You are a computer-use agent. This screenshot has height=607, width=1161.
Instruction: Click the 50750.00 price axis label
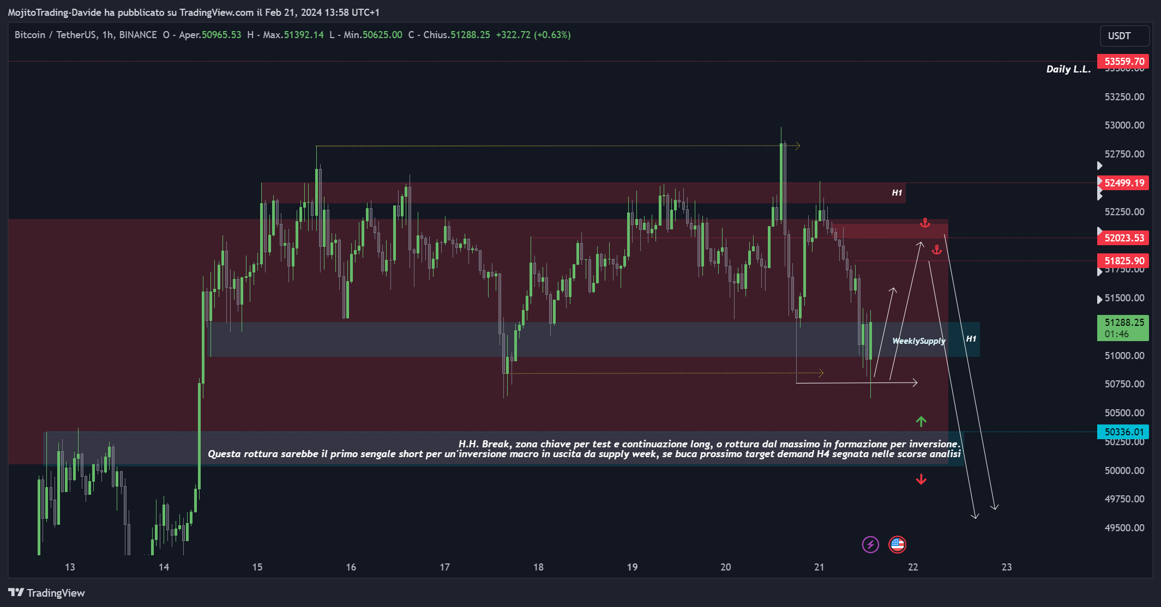pyautogui.click(x=1124, y=384)
